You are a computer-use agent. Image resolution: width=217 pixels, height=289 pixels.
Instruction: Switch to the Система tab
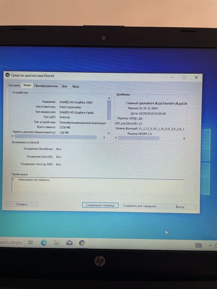tap(14, 85)
